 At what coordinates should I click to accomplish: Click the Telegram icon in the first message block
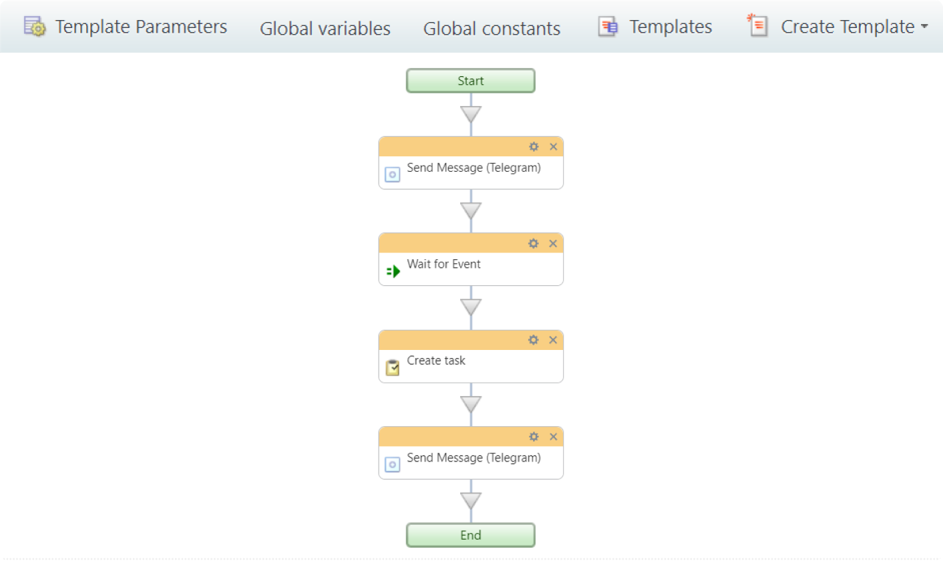[392, 174]
